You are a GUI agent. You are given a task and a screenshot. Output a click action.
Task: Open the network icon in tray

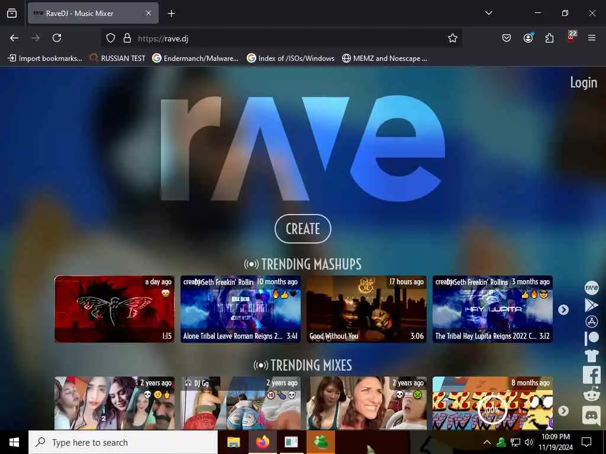[x=515, y=442]
